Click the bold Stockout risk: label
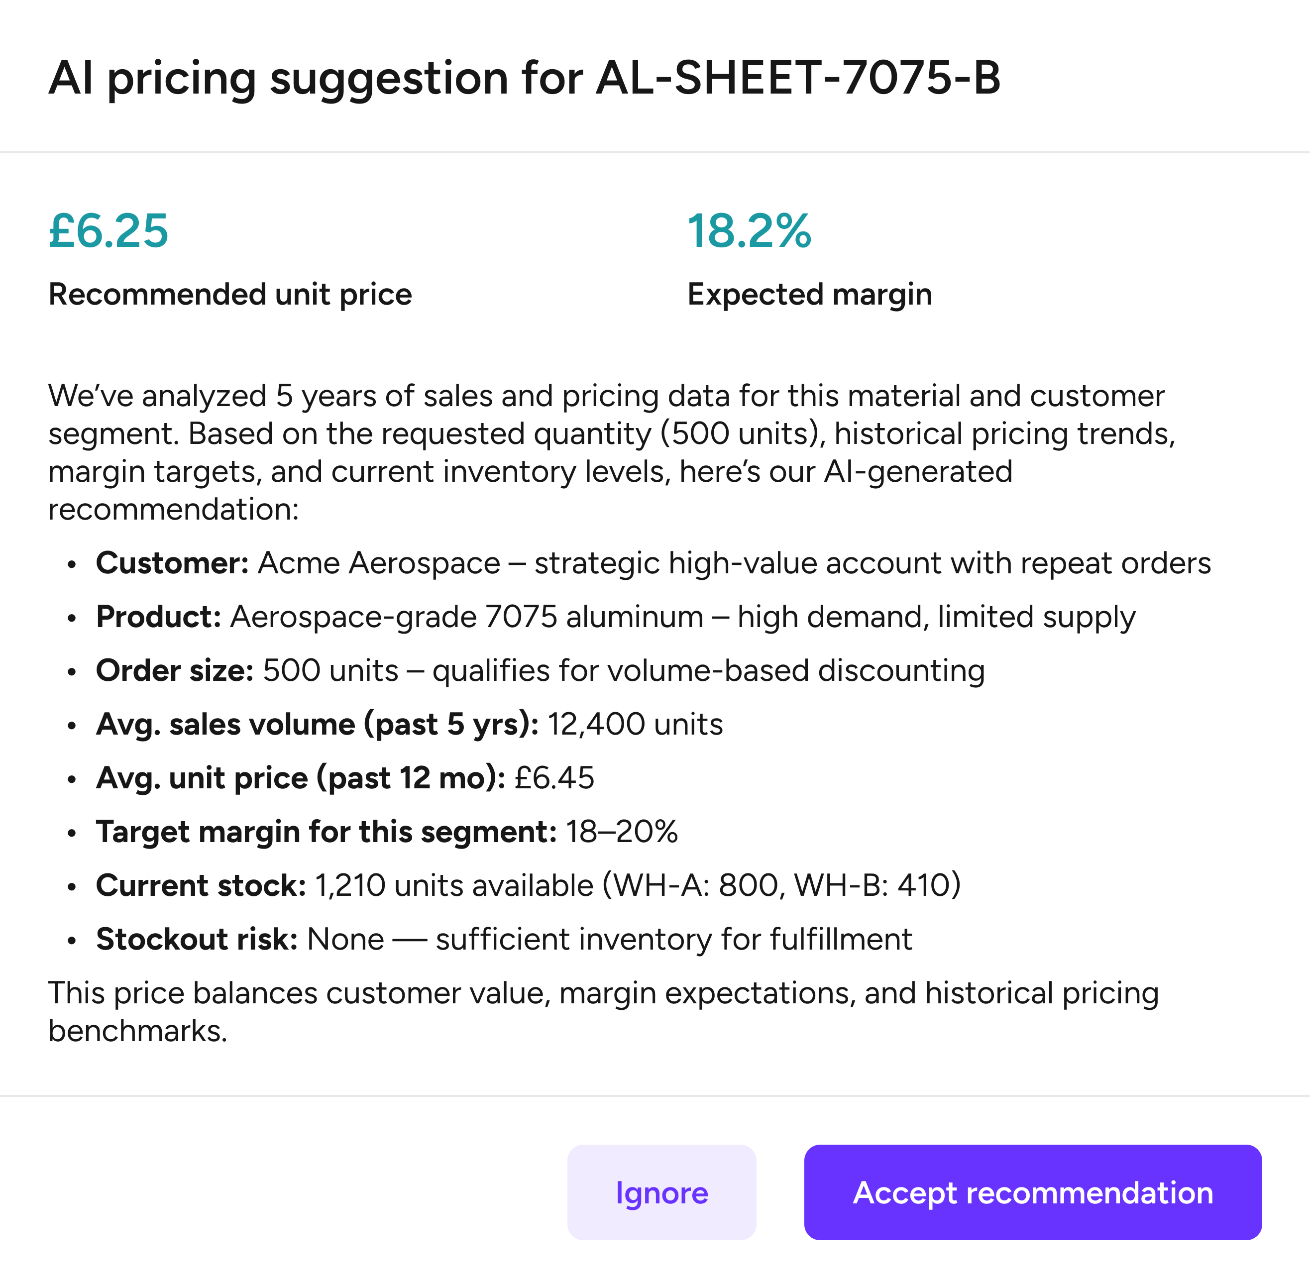Viewport: 1310px width, 1288px height. coord(196,939)
